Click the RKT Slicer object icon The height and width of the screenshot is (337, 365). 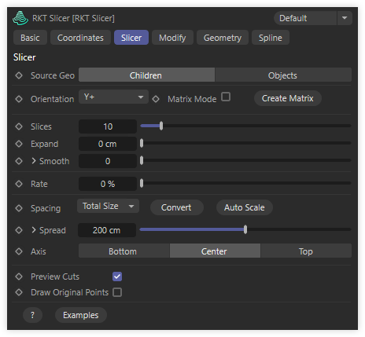coord(20,18)
